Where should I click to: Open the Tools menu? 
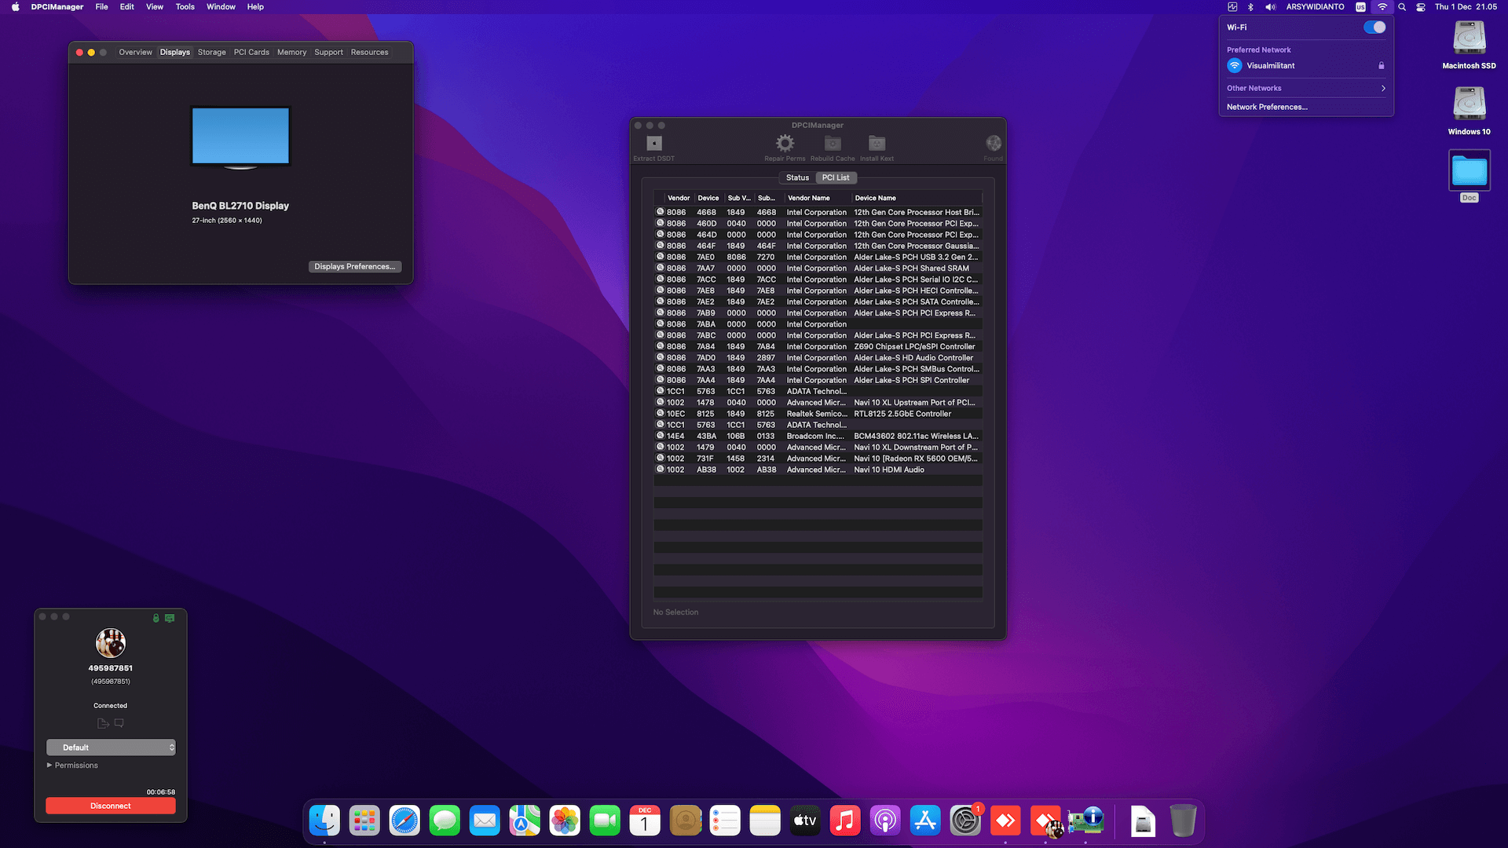[185, 7]
